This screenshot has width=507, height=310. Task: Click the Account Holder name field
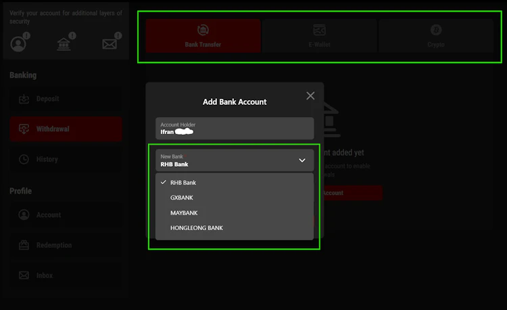[235, 129]
